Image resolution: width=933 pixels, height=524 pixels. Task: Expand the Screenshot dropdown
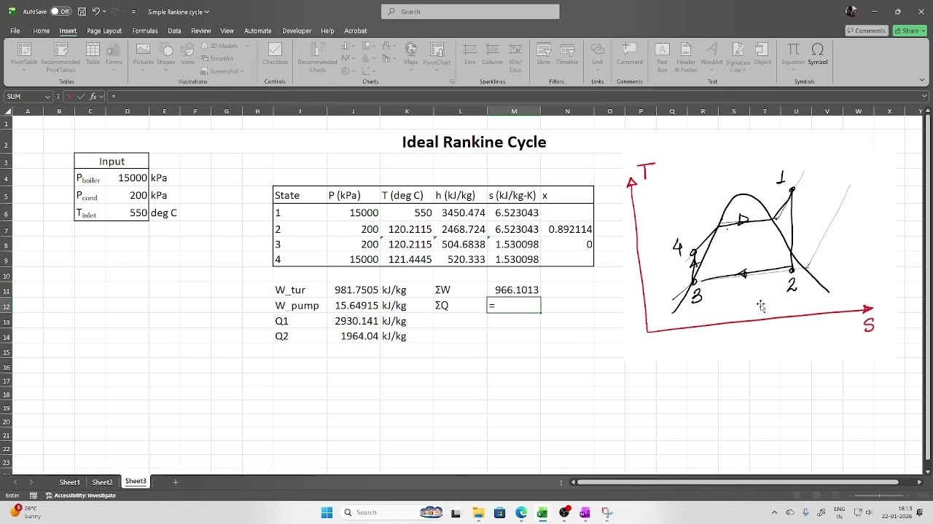pos(242,71)
